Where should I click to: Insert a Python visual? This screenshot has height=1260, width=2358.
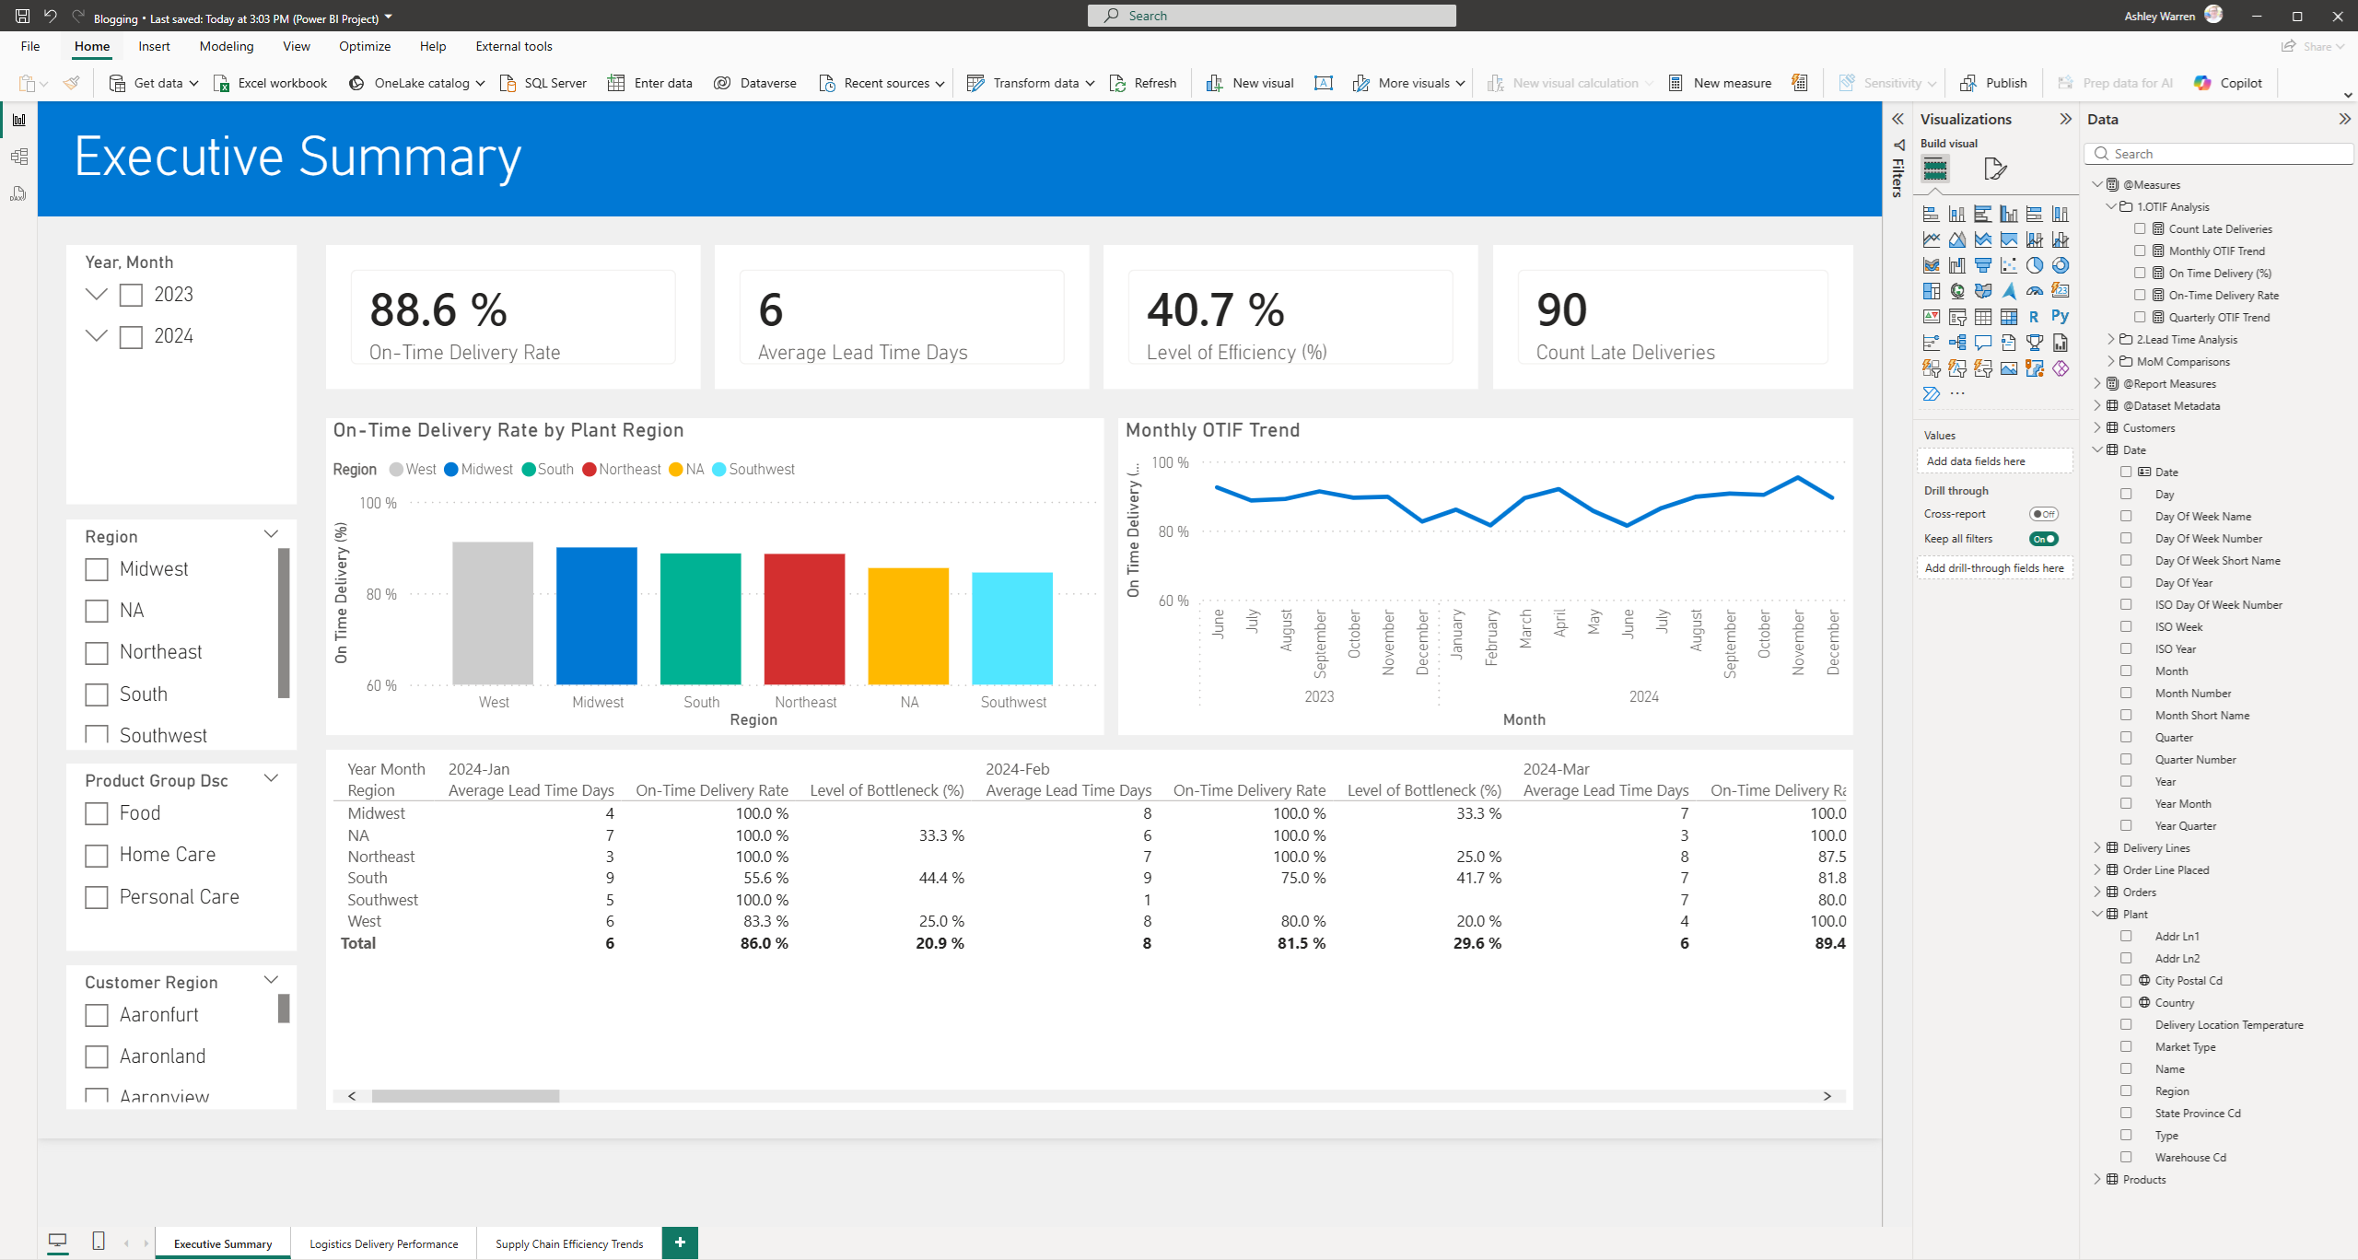pyautogui.click(x=2060, y=317)
